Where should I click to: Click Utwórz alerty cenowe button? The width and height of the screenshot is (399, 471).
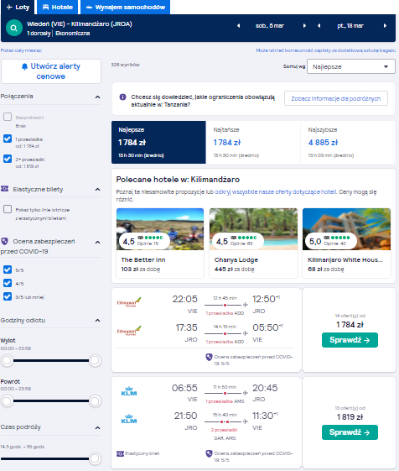tap(51, 71)
